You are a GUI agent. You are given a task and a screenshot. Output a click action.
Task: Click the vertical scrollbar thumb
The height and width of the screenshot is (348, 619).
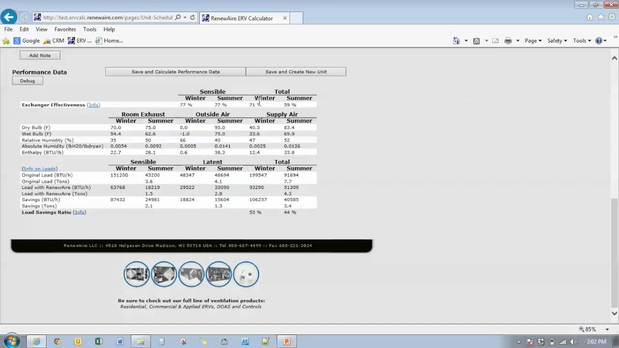pyautogui.click(x=615, y=252)
